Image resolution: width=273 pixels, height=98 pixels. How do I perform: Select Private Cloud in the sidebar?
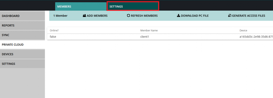(x=22, y=44)
